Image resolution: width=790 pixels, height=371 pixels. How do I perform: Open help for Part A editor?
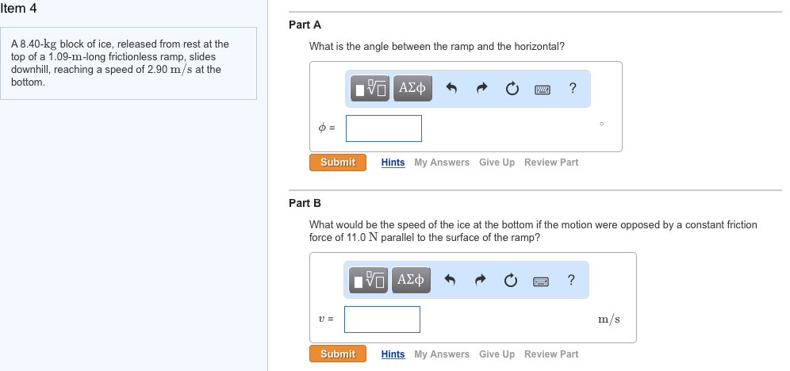[573, 88]
